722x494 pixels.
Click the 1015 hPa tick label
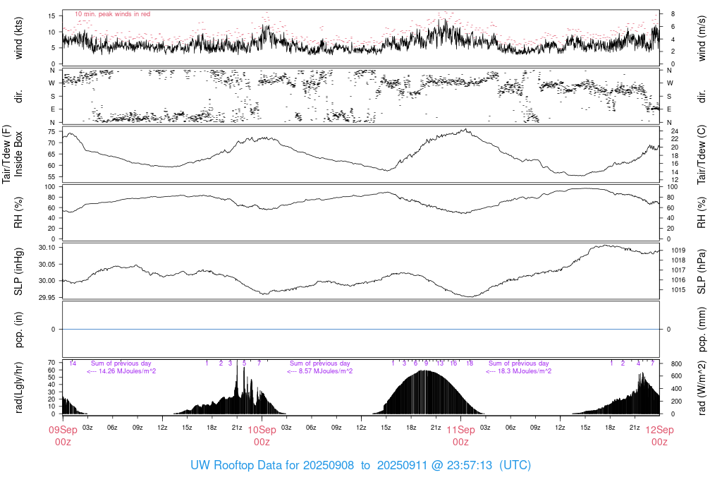[678, 290]
